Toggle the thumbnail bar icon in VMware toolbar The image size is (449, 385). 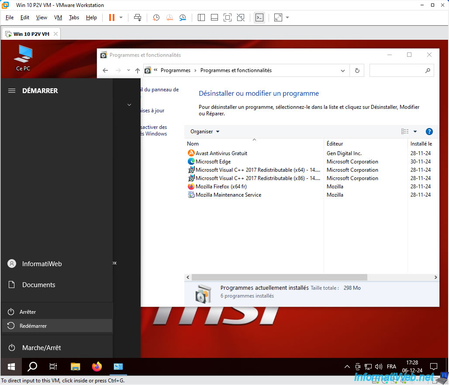214,18
